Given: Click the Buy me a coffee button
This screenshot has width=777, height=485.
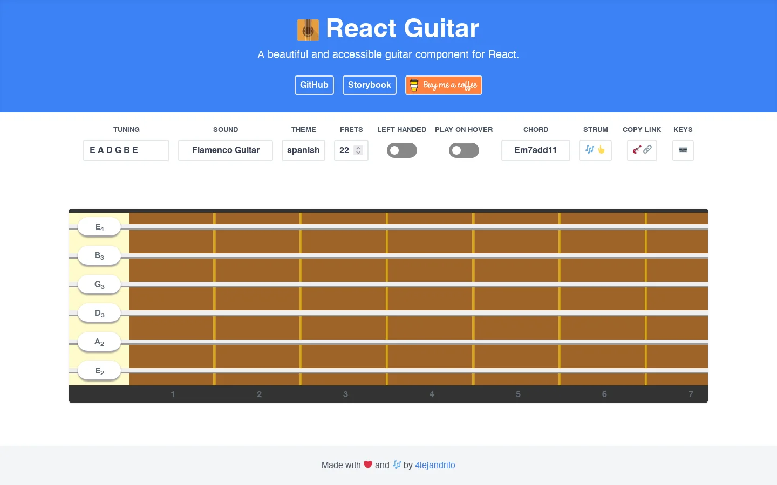Looking at the screenshot, I should coord(444,85).
